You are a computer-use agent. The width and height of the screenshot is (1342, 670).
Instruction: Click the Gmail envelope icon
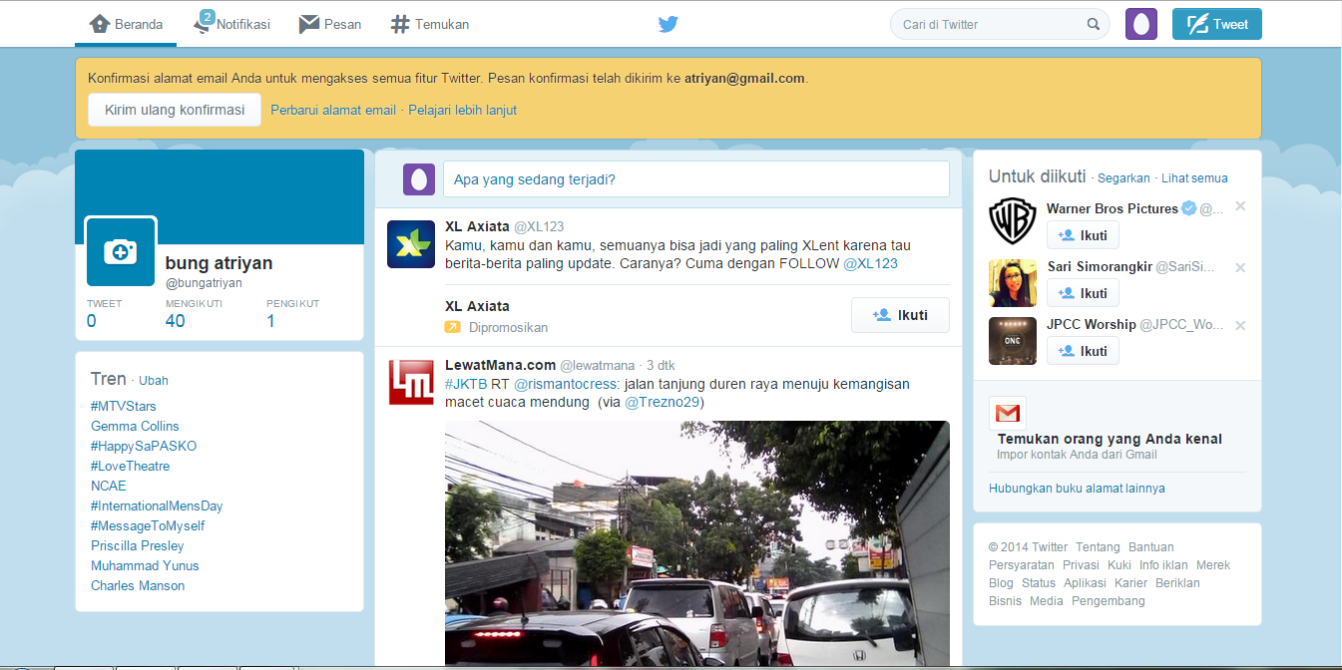click(1008, 413)
